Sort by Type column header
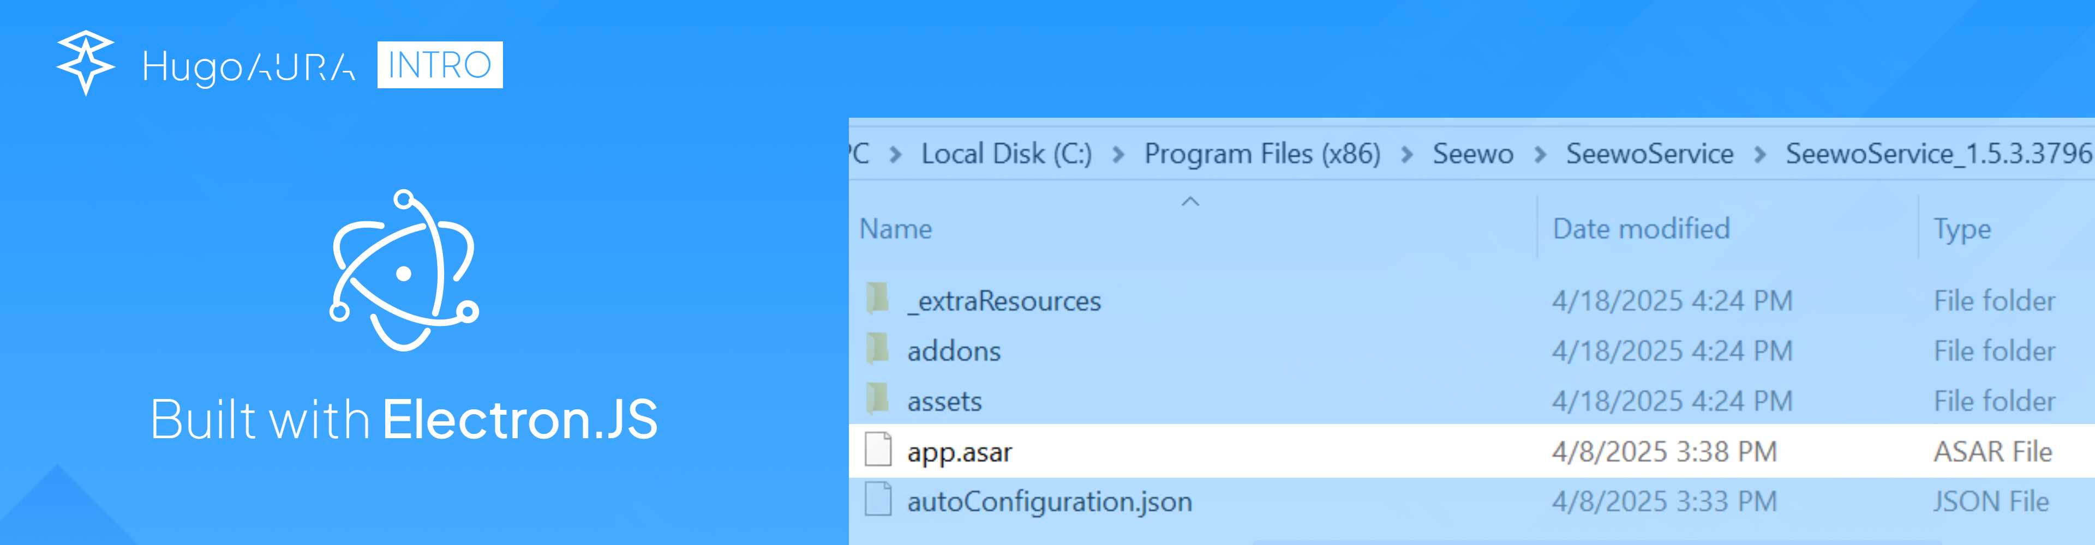Image resolution: width=2095 pixels, height=545 pixels. [x=1962, y=229]
